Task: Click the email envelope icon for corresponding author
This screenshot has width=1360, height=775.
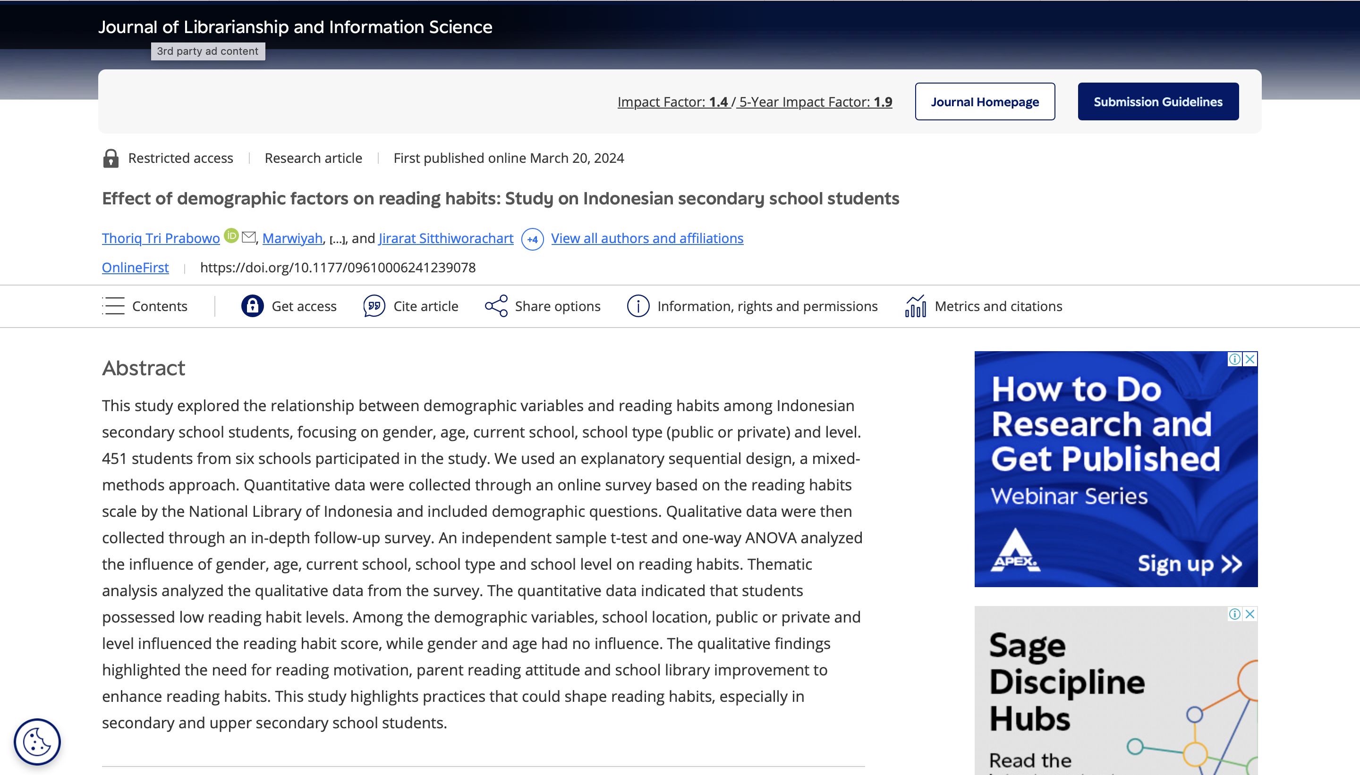Action: tap(249, 237)
